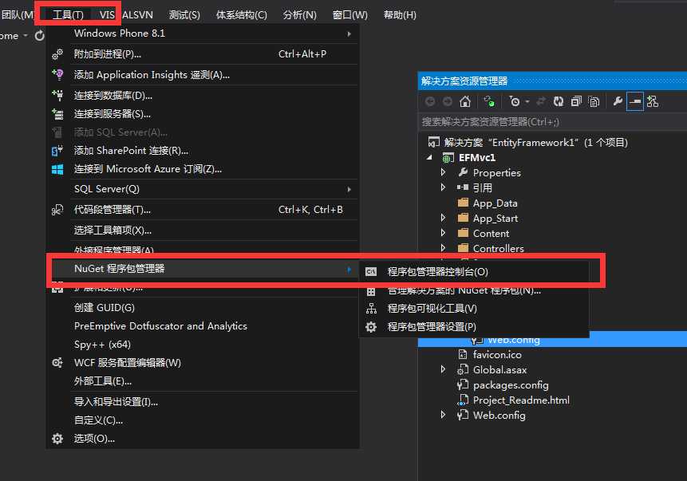Click the package manager console icon

[371, 271]
